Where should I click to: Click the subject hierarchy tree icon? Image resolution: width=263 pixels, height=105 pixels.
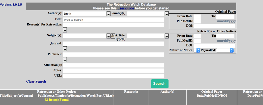point(113,36)
